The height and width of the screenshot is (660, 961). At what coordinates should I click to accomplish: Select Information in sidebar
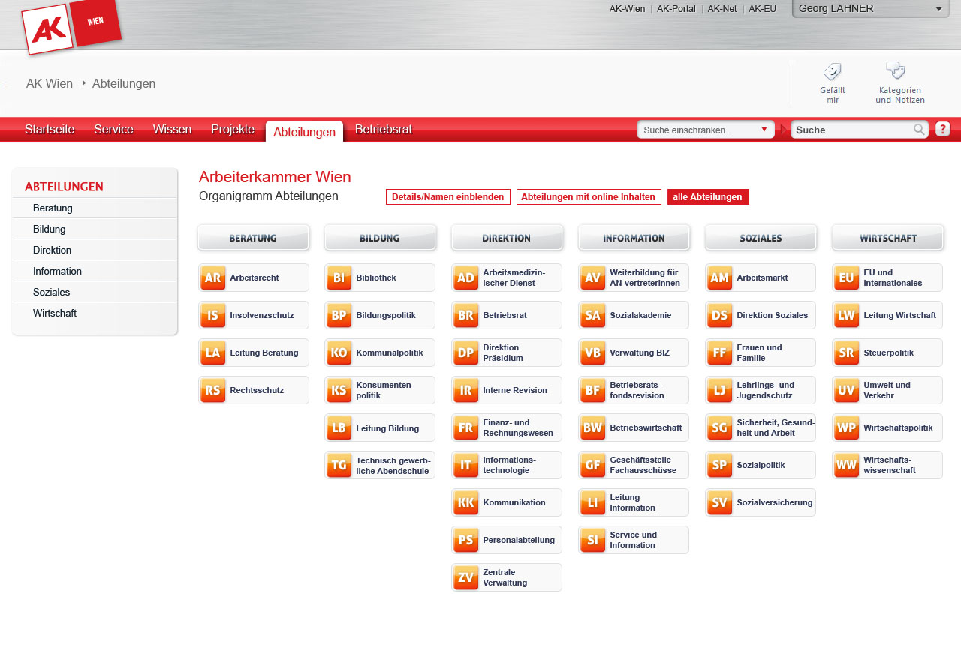click(x=95, y=271)
